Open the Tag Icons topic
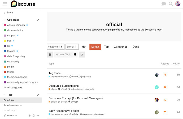183x119 pixels. pyautogui.click(x=55, y=73)
